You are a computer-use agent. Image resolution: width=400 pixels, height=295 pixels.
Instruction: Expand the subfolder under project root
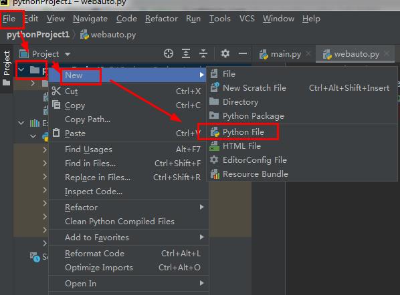pos(33,83)
